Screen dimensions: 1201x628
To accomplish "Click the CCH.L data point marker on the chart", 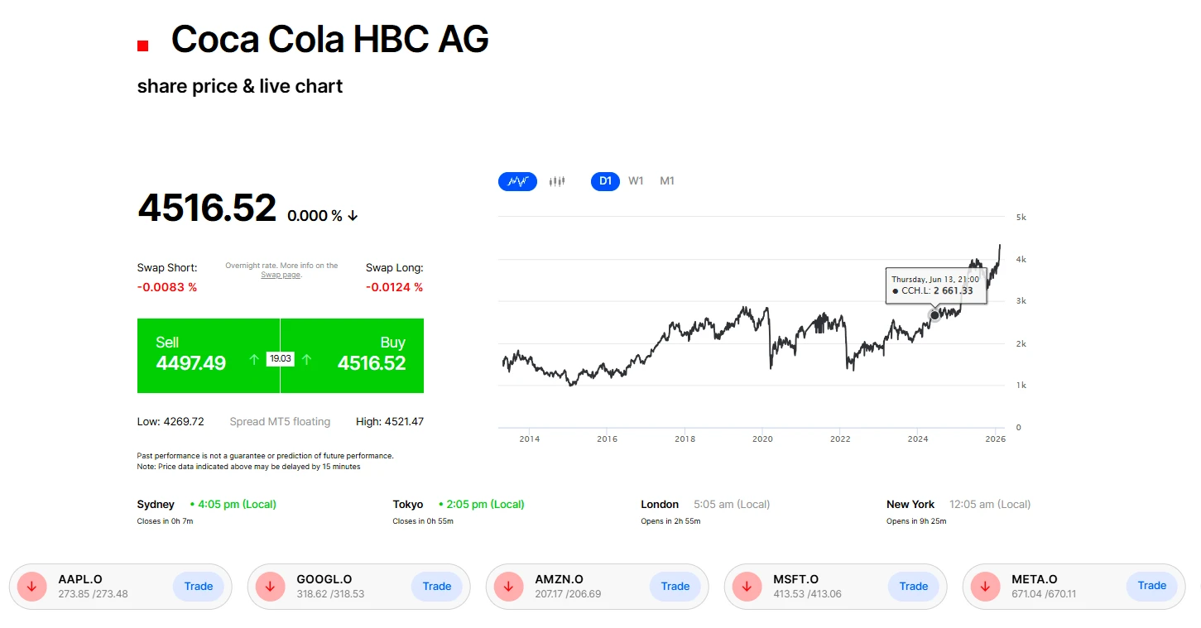I will pyautogui.click(x=934, y=315).
